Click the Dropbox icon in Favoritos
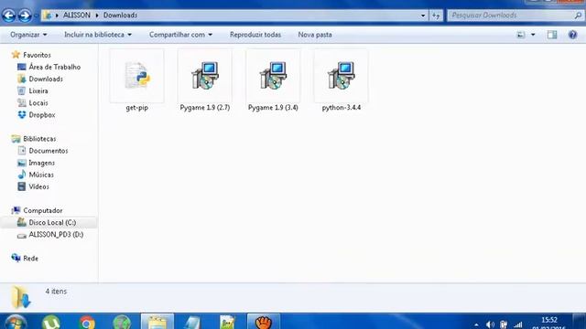The height and width of the screenshot is (329, 586). pyautogui.click(x=22, y=115)
